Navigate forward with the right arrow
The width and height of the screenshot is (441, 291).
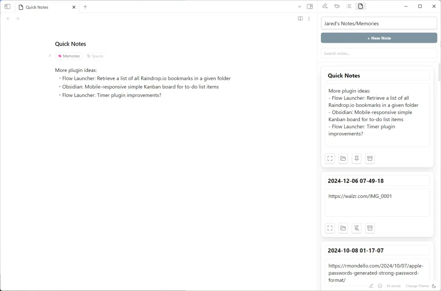17,19
